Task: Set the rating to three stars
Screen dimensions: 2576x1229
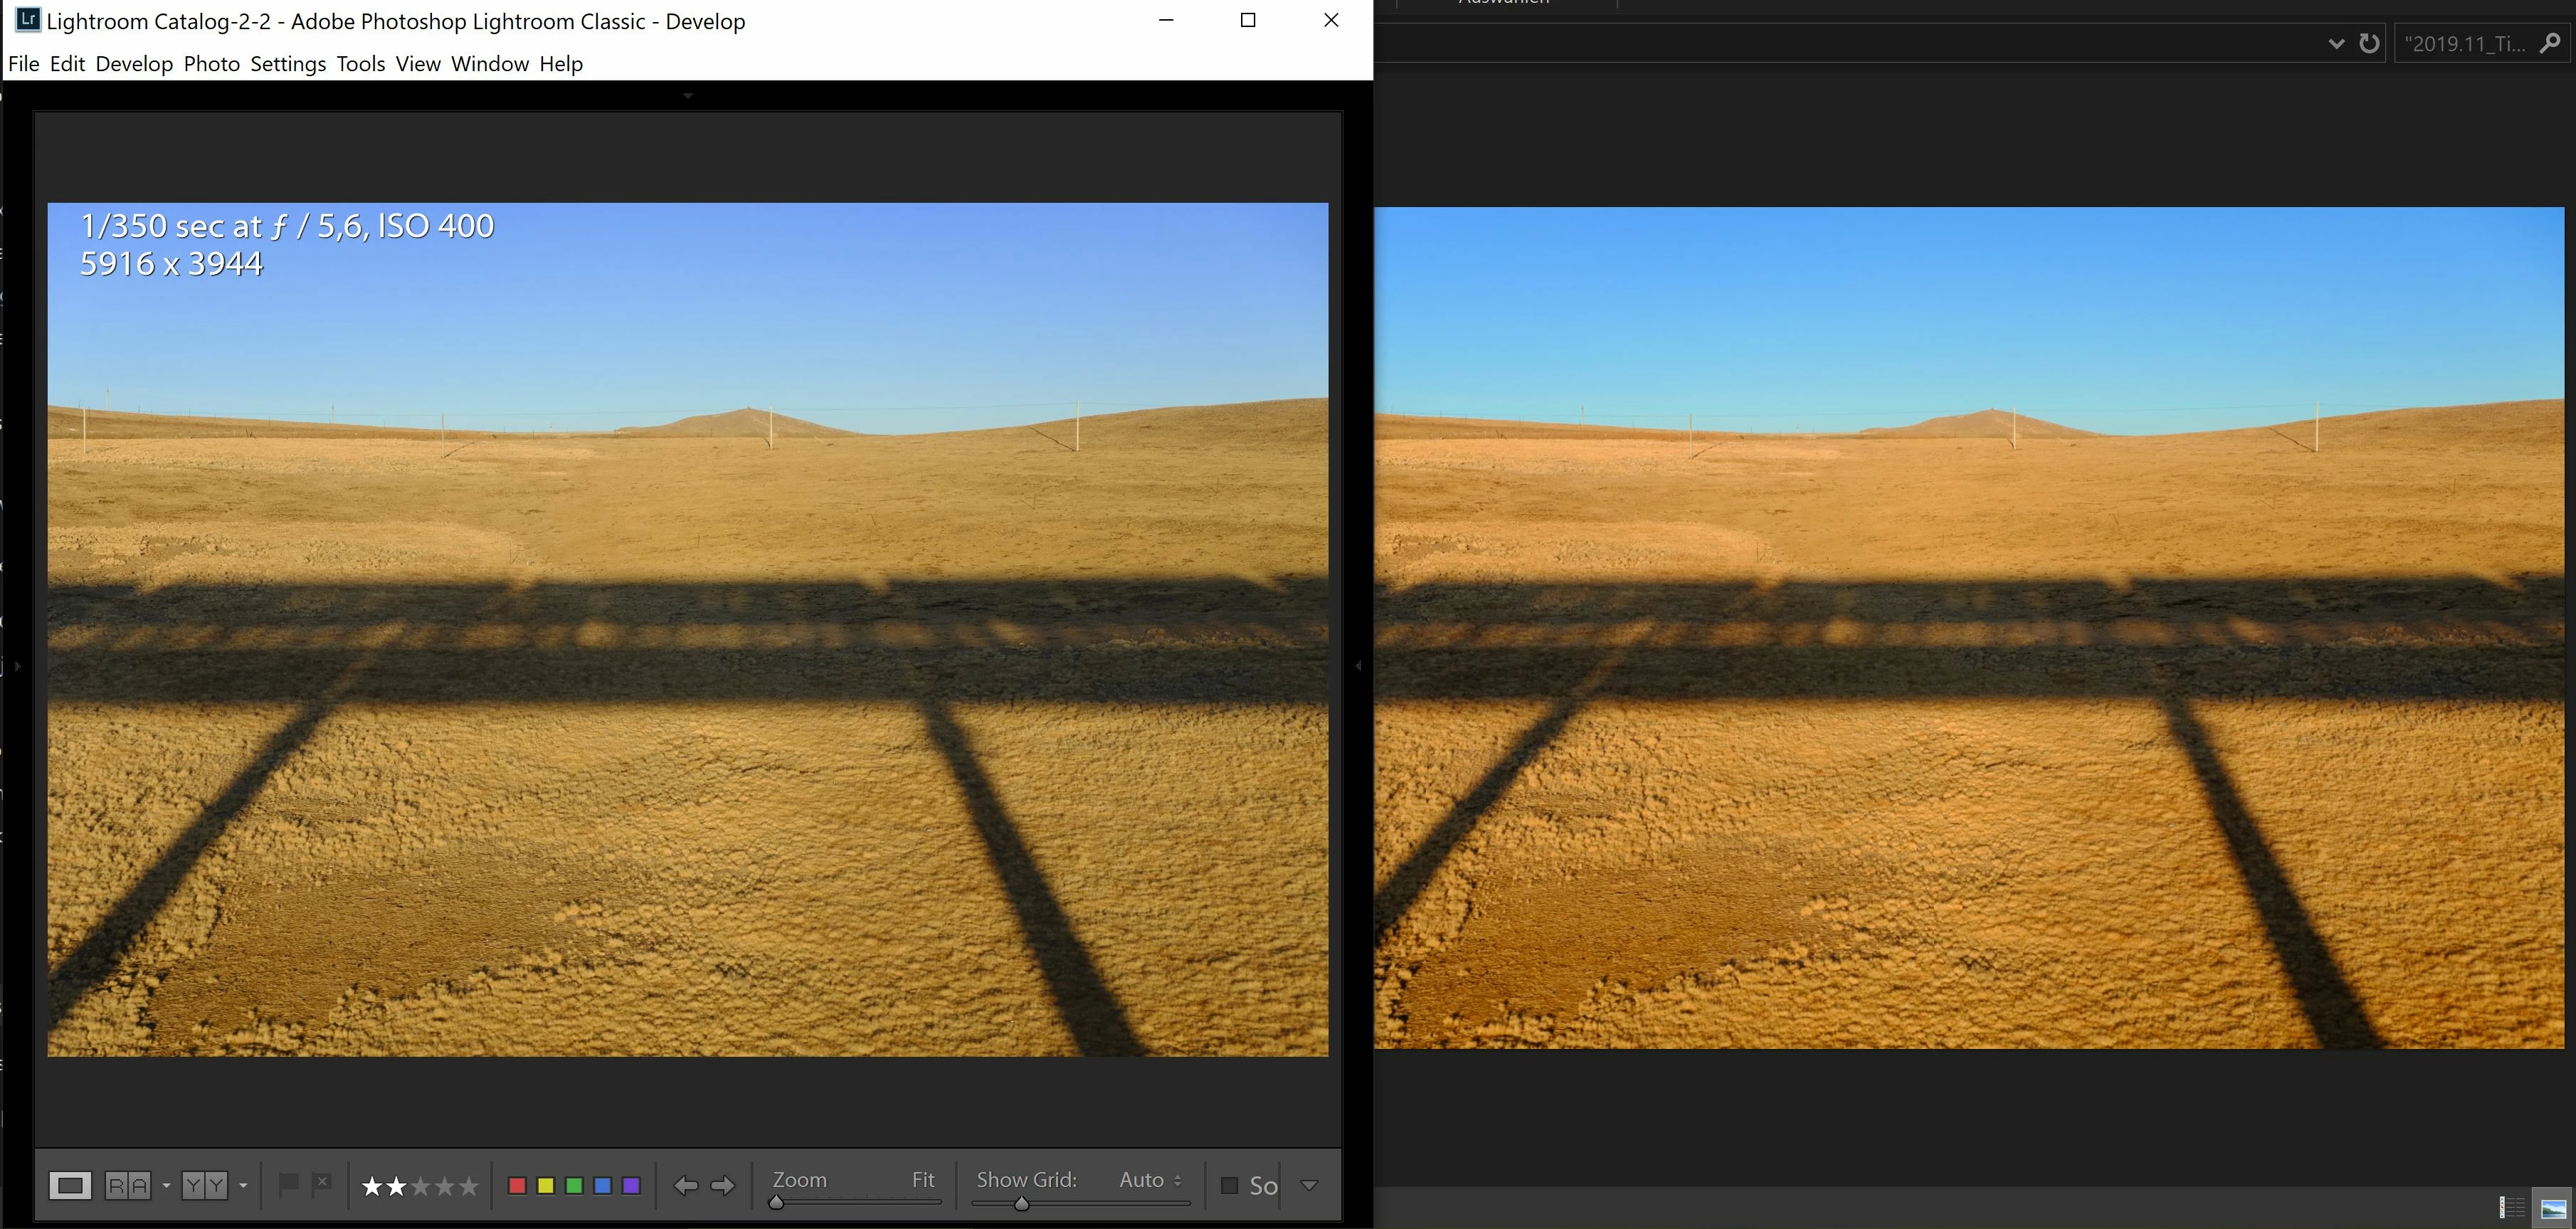Action: pos(421,1186)
